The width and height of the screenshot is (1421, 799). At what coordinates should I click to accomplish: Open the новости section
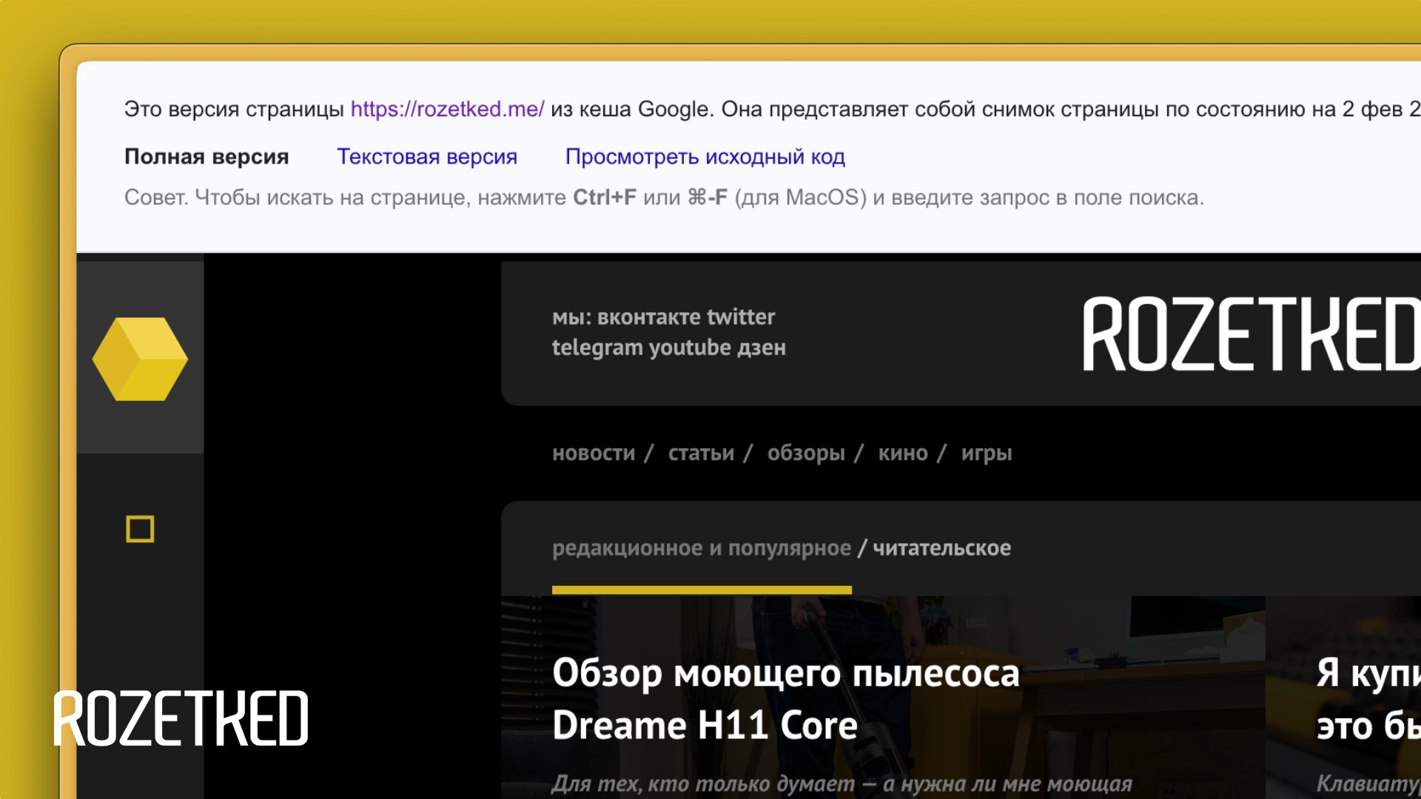(x=594, y=453)
